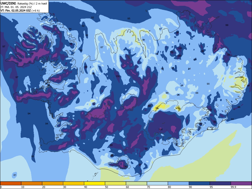Click the legend scale label "20"
Viewport: 252px width, 189px height.
click(x=44, y=187)
